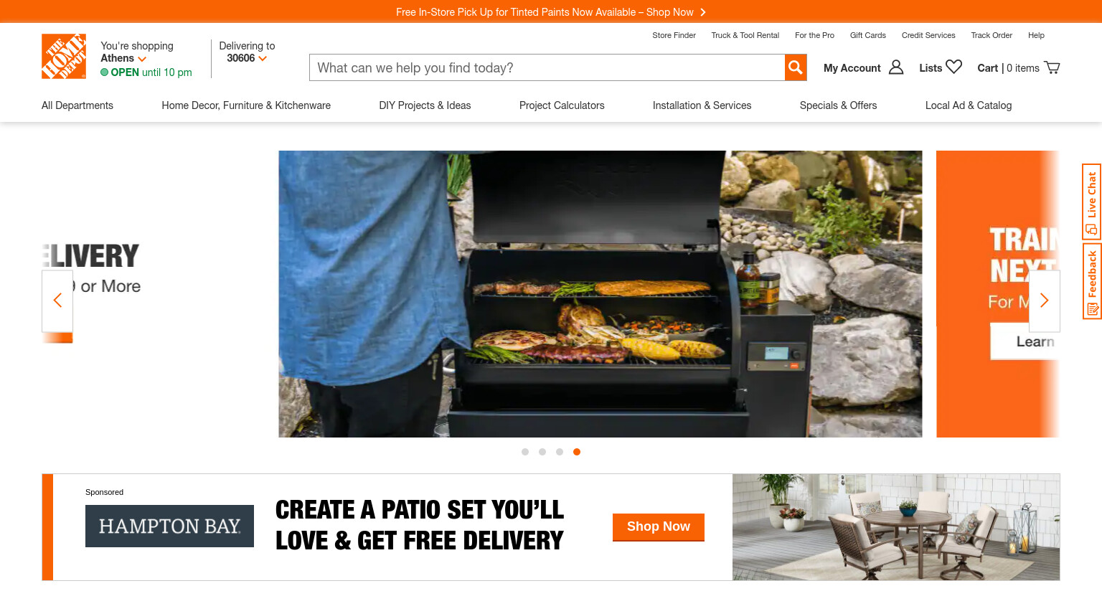The height and width of the screenshot is (591, 1102).
Task: Expand the 30606 delivery ZIP dropdown
Action: pos(247,58)
